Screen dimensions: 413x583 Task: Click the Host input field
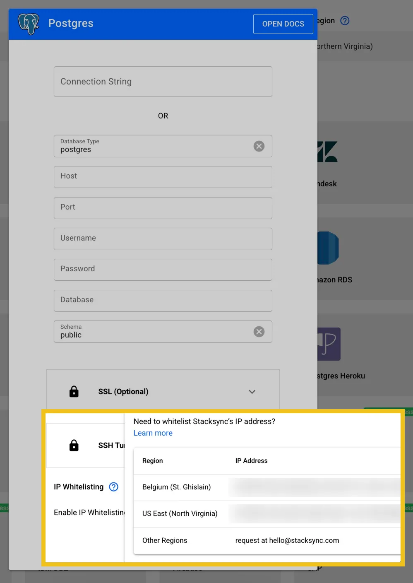tap(163, 177)
